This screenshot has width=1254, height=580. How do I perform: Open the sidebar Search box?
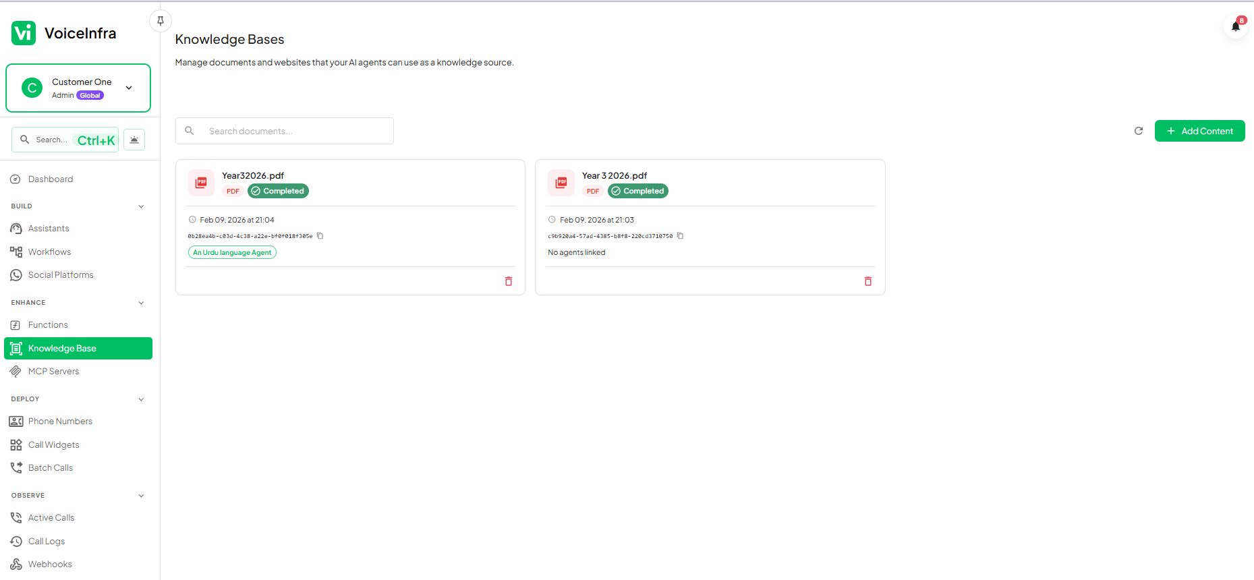tap(65, 140)
